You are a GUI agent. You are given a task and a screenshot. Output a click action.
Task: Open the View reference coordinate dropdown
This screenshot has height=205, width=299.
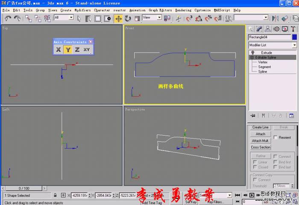coord(152,18)
